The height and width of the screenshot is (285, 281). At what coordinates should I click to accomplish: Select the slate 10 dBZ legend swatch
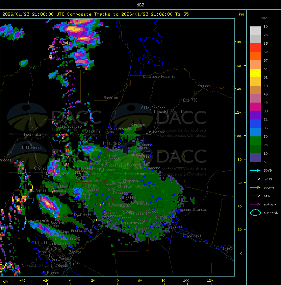(x=255, y=158)
